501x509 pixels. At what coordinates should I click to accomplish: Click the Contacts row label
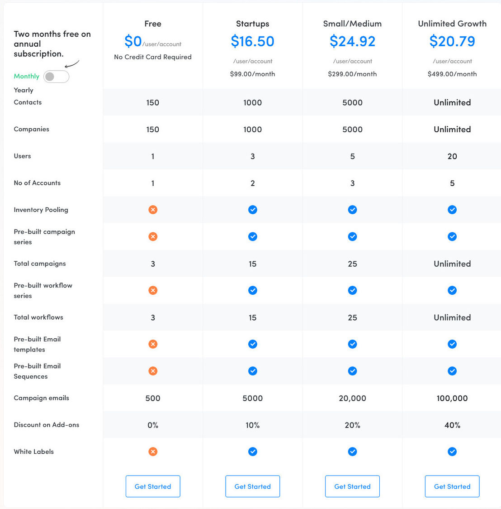[28, 102]
